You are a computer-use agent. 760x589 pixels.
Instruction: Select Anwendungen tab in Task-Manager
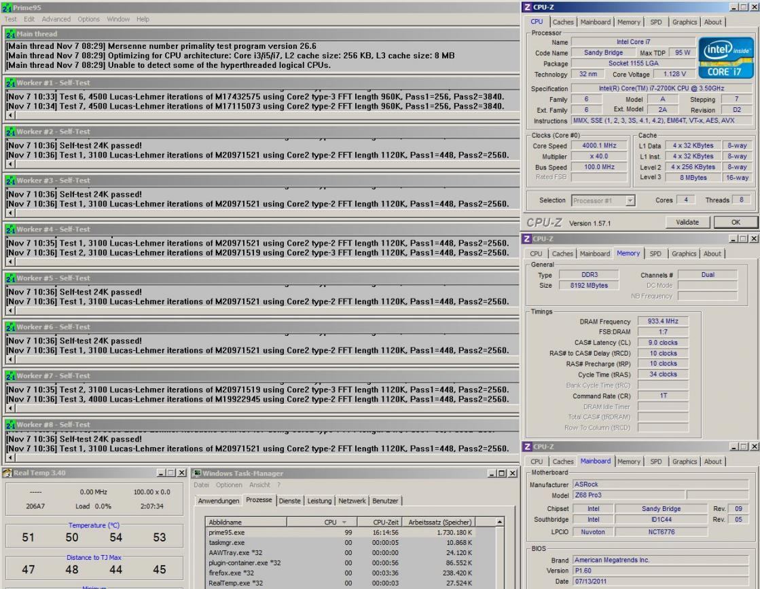click(x=219, y=501)
